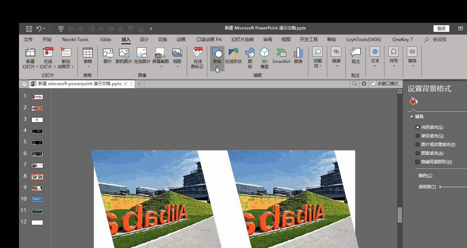Open the Nordri Tools tab
467x248 pixels.
75,39
